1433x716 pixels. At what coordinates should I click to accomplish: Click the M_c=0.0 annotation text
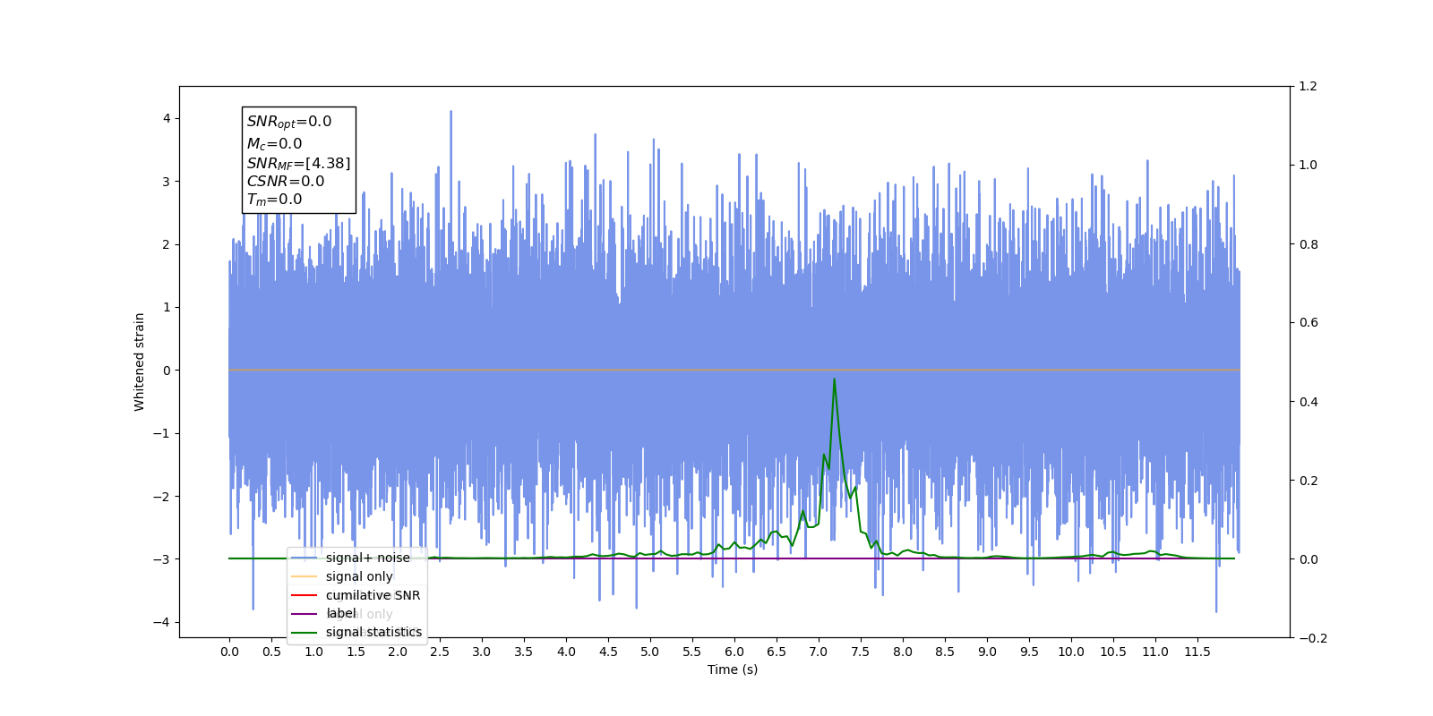pos(275,143)
